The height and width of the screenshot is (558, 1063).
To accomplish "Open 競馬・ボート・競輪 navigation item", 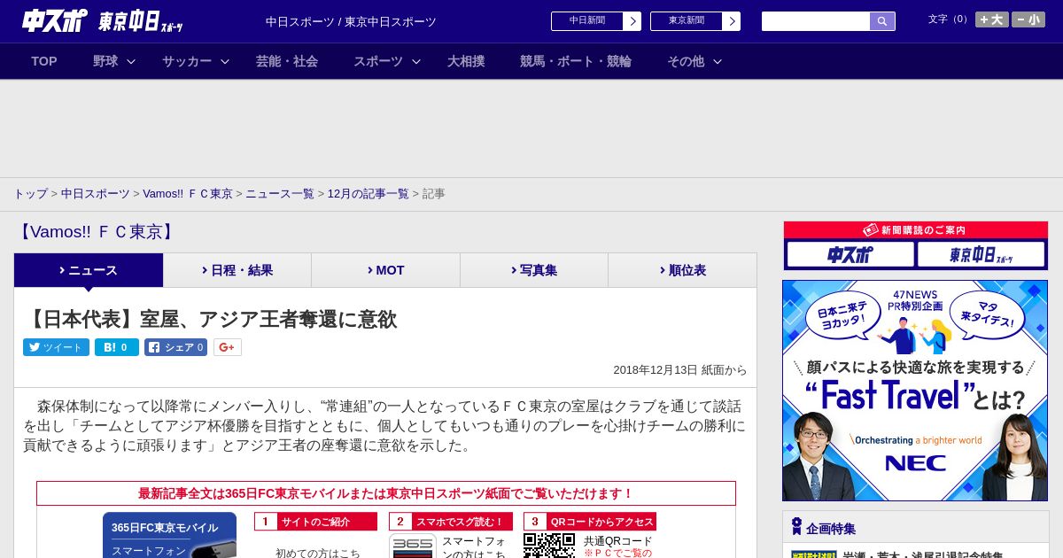I will click(x=576, y=61).
